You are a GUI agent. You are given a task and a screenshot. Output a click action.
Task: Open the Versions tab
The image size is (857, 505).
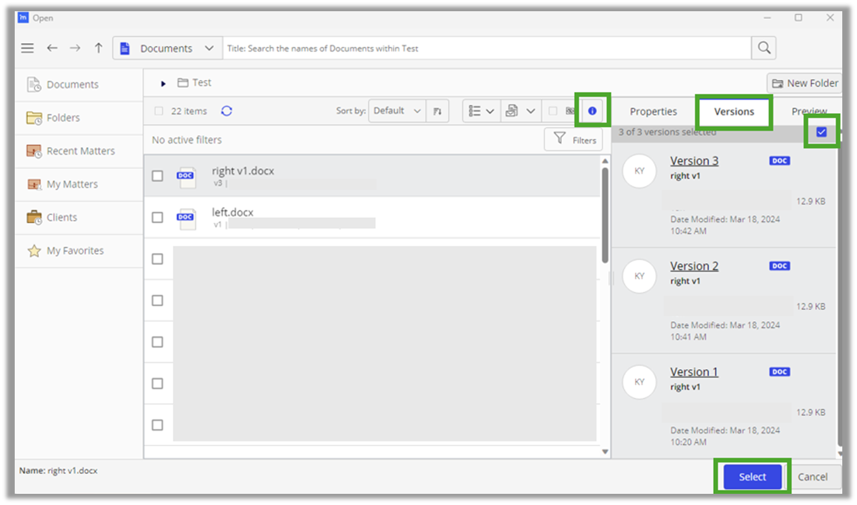click(734, 111)
